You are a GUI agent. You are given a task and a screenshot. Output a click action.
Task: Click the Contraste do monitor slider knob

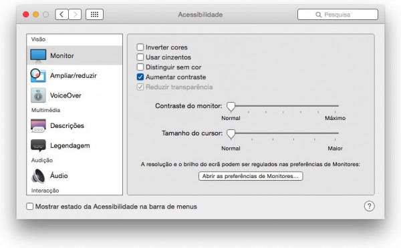(x=231, y=107)
